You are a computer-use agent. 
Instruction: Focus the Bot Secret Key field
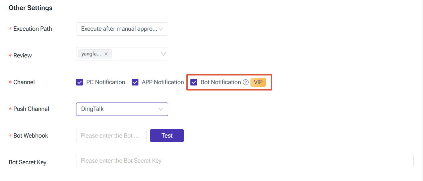[x=245, y=161]
